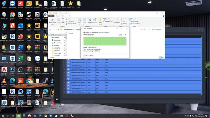Switch to the Home ribbon tab
The width and height of the screenshot is (210, 118).
coord(57,16)
